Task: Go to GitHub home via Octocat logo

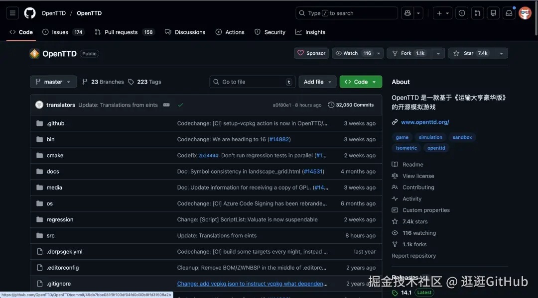Action: [x=30, y=13]
